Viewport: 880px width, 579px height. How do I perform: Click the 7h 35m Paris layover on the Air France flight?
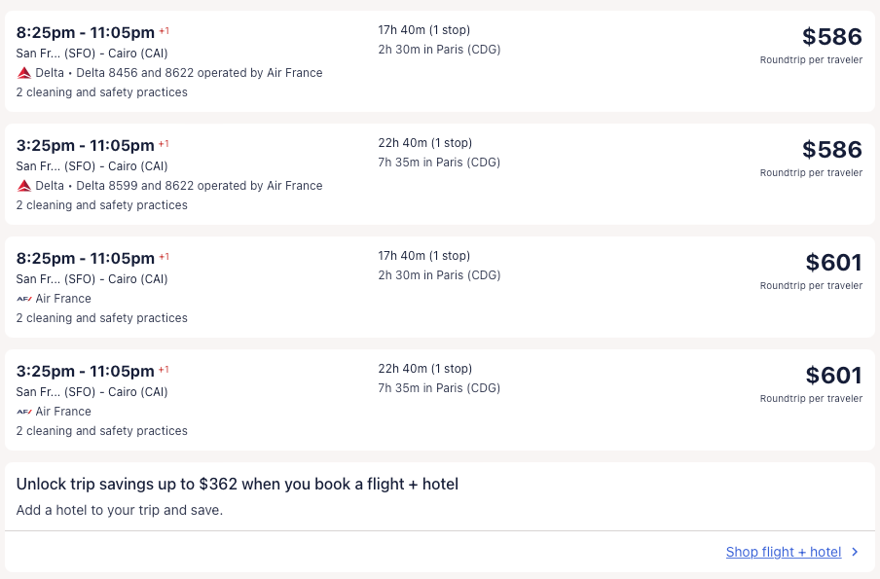click(x=439, y=388)
